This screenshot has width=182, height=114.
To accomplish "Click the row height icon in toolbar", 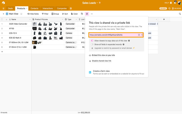I will coord(82,14).
